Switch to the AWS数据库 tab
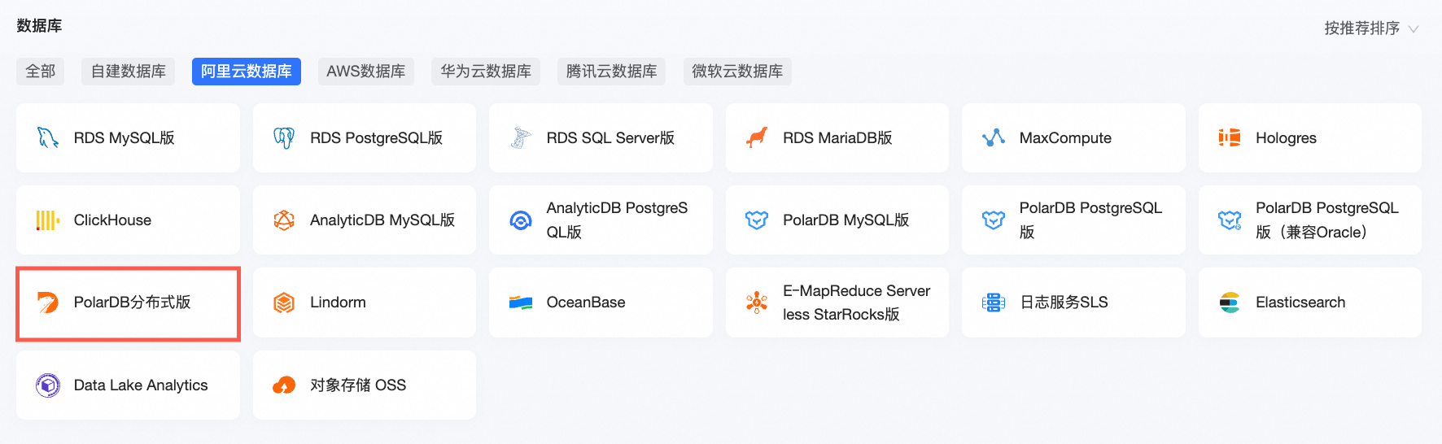This screenshot has width=1442, height=444. (x=366, y=72)
